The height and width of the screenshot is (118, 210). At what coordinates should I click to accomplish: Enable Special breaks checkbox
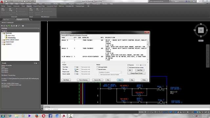point(97,69)
